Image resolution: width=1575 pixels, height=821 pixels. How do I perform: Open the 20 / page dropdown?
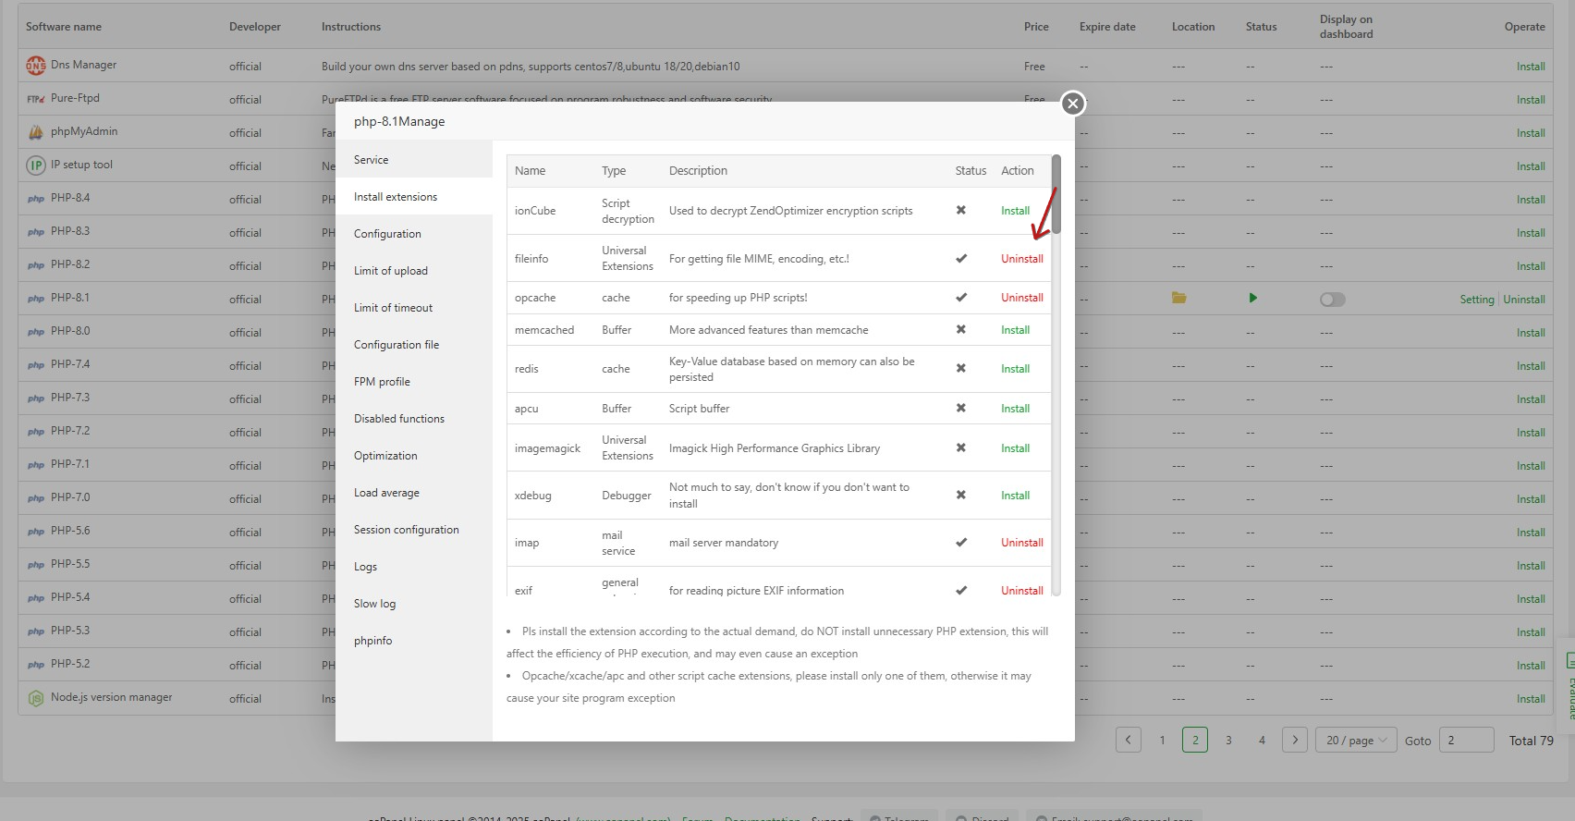pyautogui.click(x=1356, y=740)
